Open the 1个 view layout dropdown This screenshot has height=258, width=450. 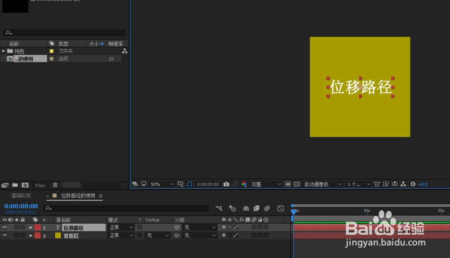(359, 184)
